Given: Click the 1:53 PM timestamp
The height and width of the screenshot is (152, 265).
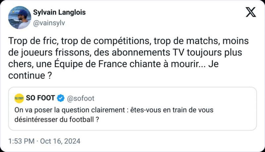Looking at the screenshot, I should click(x=21, y=141).
